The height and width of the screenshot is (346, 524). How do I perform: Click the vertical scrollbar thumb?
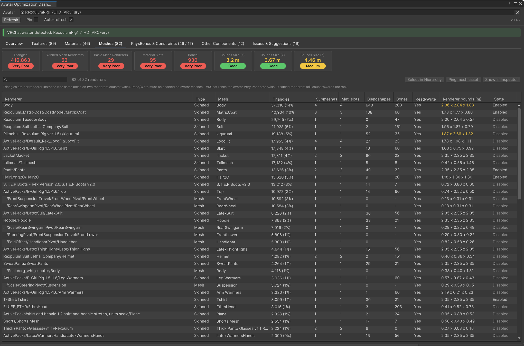click(x=519, y=154)
